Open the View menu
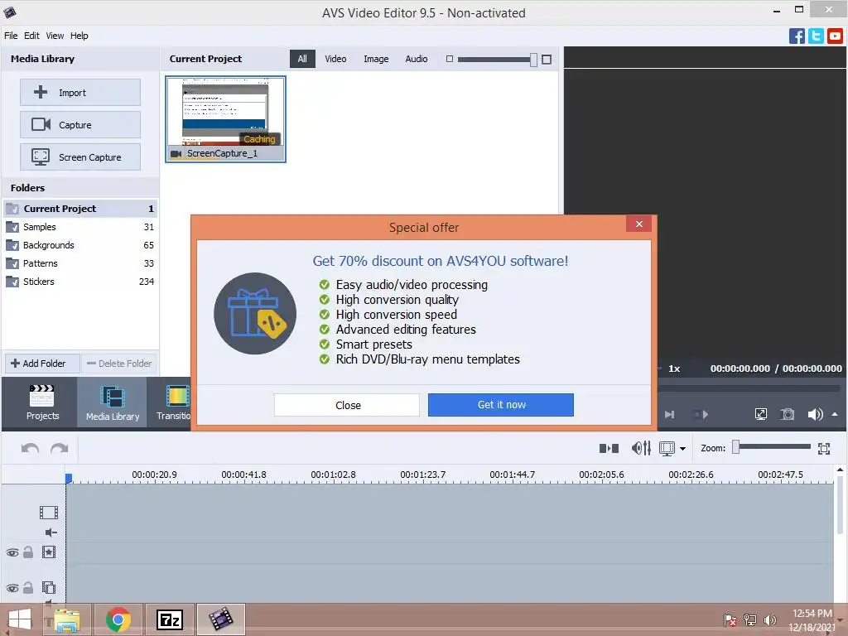Screen dimensions: 848x636 [x=55, y=36]
